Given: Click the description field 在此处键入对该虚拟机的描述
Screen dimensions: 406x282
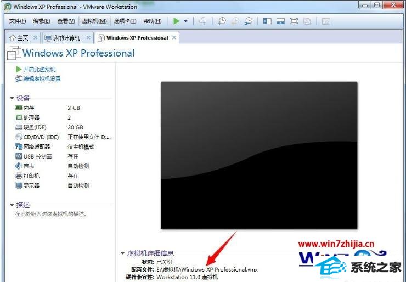Looking at the screenshot, I should (50, 214).
